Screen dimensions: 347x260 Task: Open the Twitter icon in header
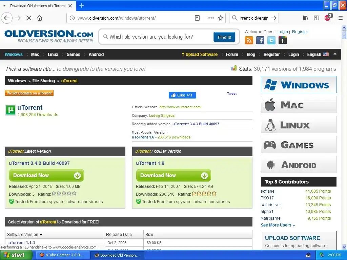(x=271, y=41)
